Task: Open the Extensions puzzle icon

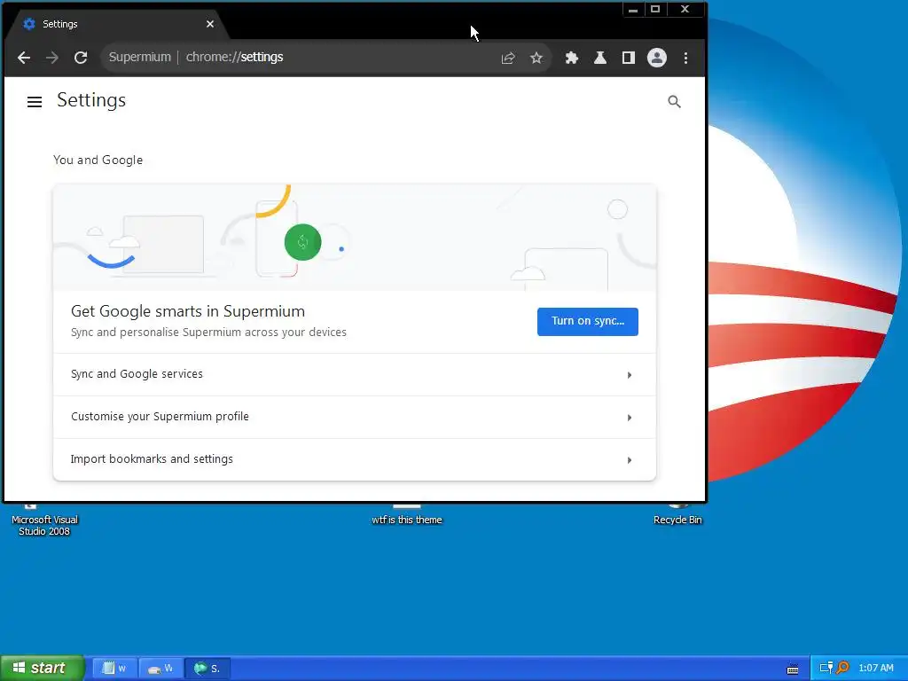Action: 572,58
